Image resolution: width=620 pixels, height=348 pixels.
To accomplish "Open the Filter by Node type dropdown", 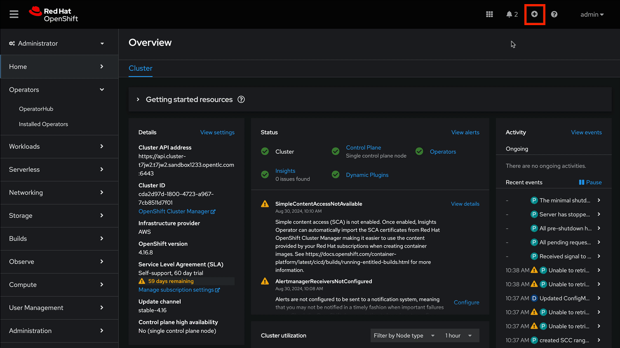I will [x=404, y=336].
